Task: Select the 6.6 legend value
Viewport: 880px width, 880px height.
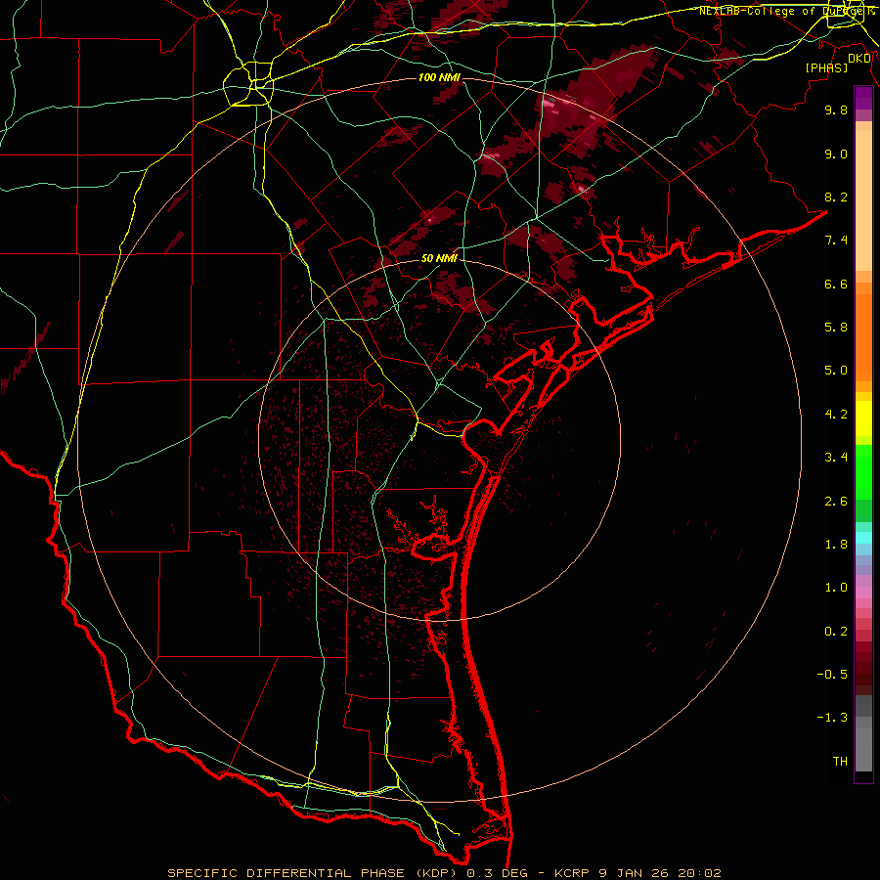Action: 836,284
